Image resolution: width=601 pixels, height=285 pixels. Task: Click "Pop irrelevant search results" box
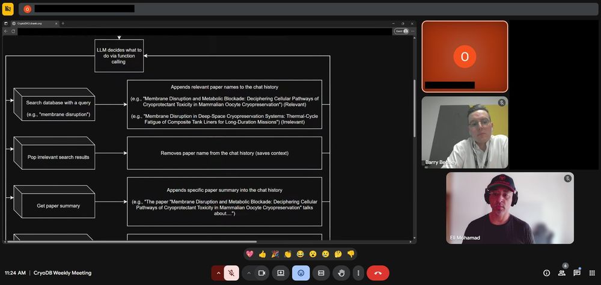tap(55, 153)
